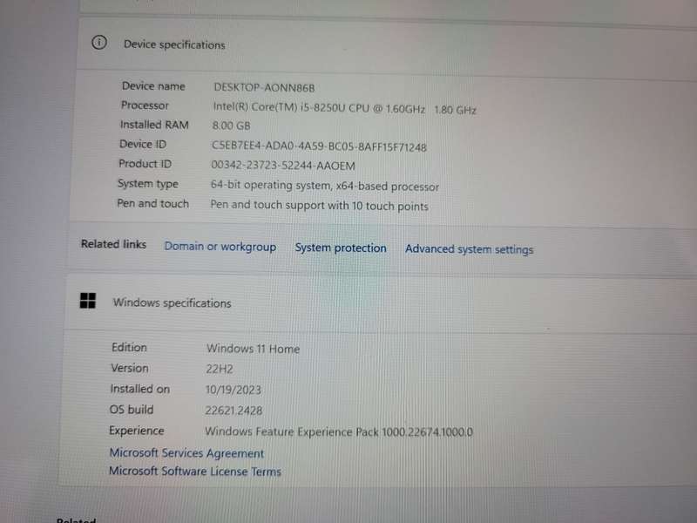Click the OS build label

click(132, 409)
